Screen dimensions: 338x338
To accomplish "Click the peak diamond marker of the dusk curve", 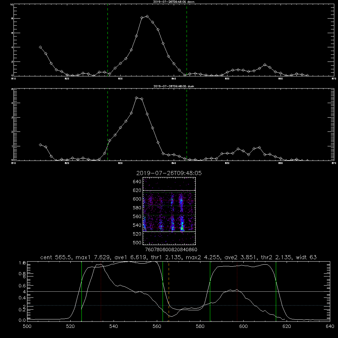I will pos(137,98).
